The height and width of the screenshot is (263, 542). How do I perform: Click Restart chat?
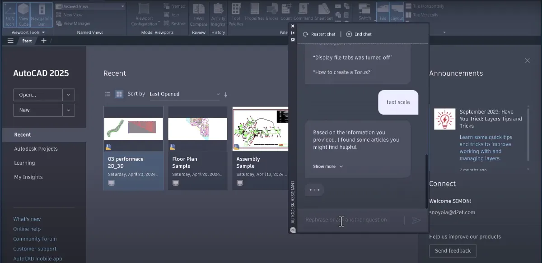(x=319, y=34)
